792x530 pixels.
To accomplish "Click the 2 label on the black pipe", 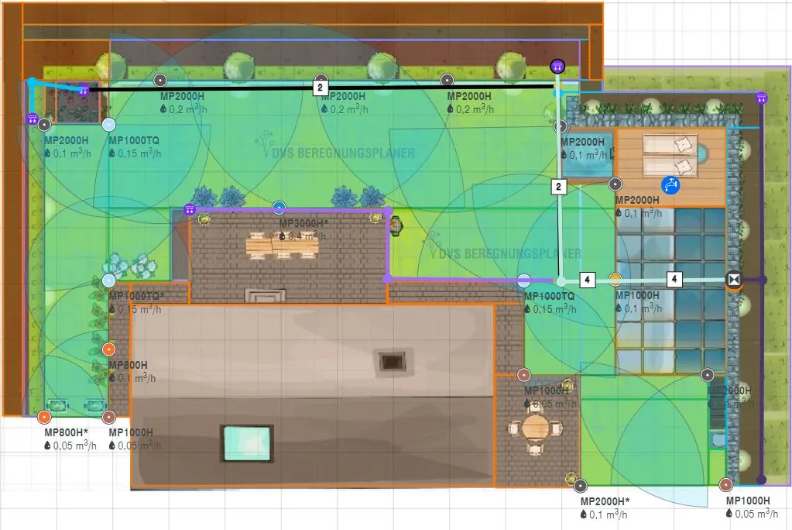I will pos(320,88).
